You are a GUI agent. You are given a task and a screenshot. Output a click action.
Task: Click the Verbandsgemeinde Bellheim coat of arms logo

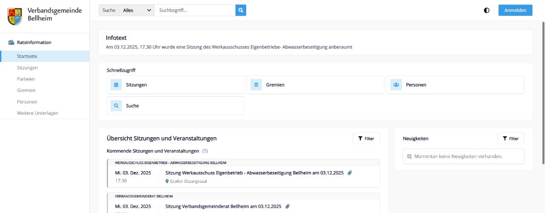(15, 16)
